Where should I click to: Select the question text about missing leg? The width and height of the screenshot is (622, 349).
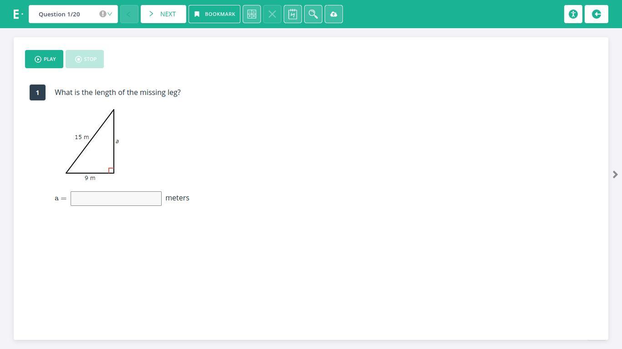(x=117, y=92)
